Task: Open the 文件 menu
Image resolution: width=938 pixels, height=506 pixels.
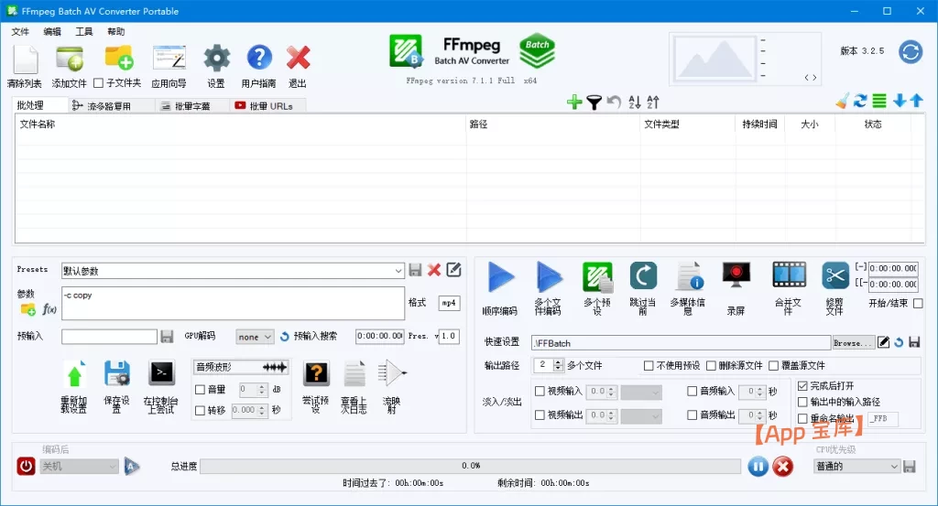Action: pos(20,32)
